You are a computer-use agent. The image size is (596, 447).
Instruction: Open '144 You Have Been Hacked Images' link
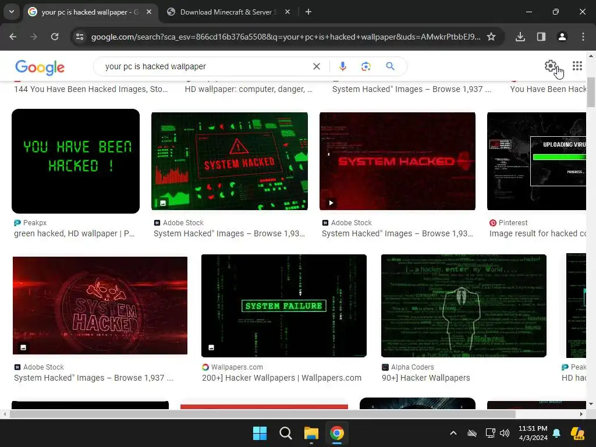(91, 89)
